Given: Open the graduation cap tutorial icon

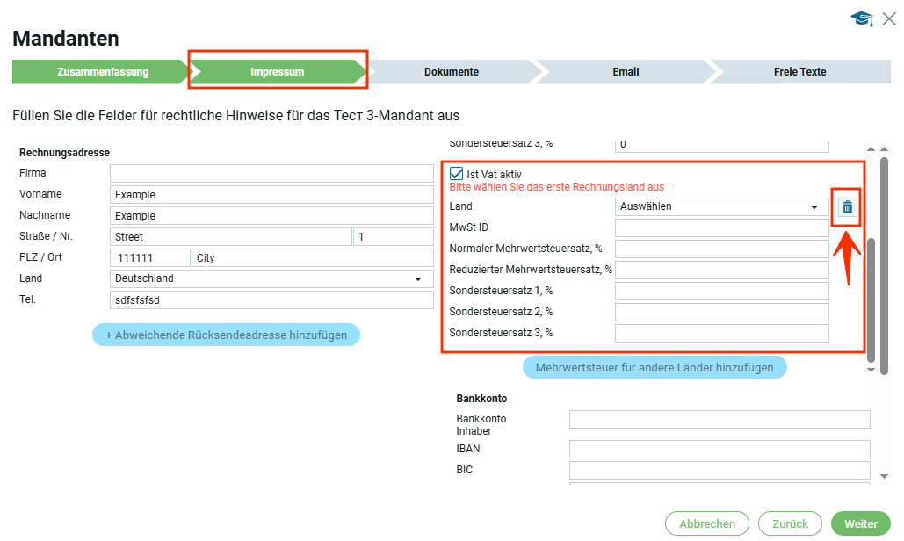Looking at the screenshot, I should click(861, 19).
